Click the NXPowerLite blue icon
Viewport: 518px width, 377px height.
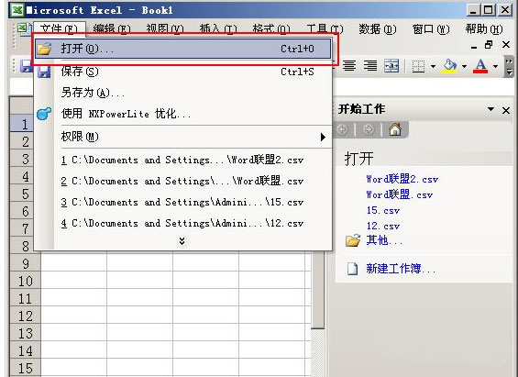click(44, 114)
